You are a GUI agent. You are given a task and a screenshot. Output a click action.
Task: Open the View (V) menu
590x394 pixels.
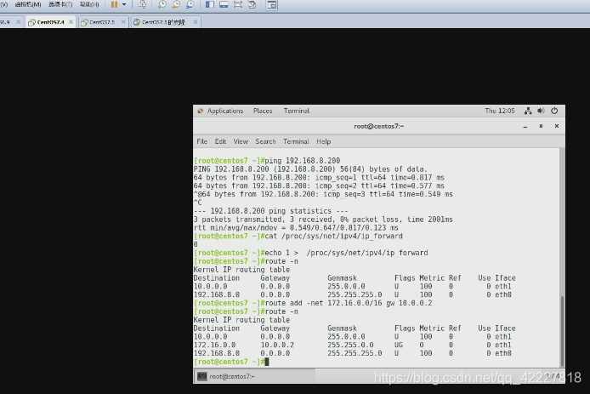[3, 4]
